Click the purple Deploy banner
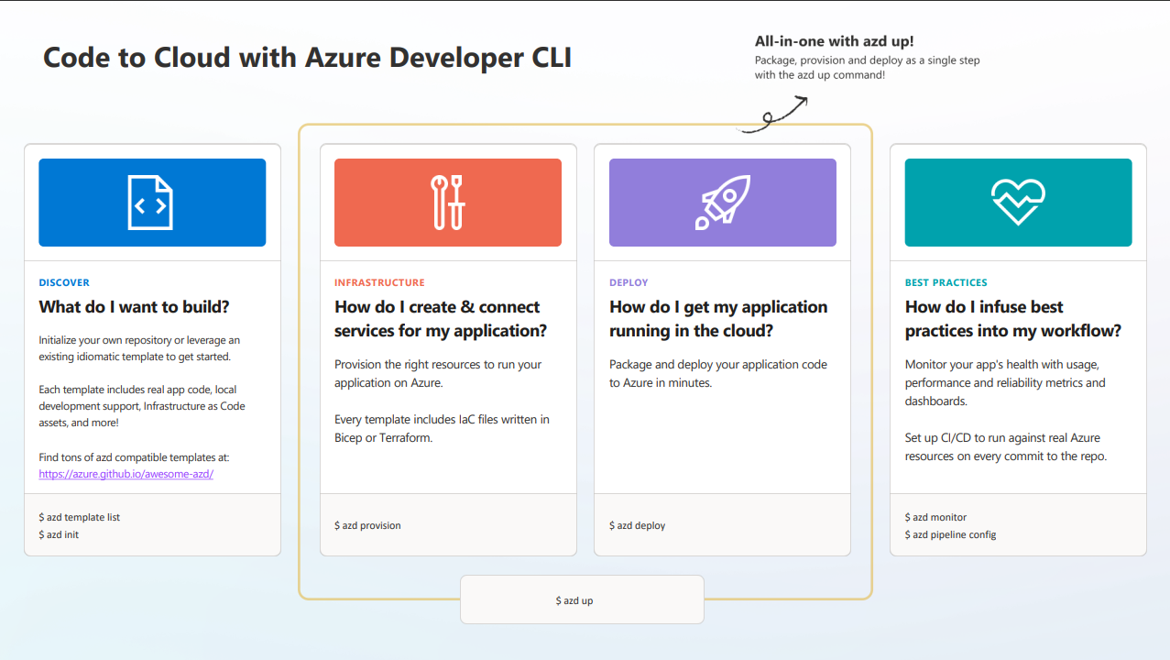The height and width of the screenshot is (660, 1170). click(723, 203)
